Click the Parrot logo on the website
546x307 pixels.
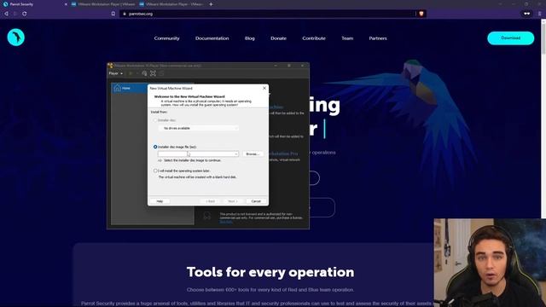tap(15, 38)
